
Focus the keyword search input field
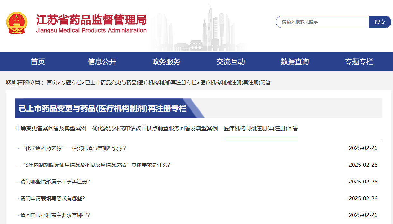click(x=322, y=22)
